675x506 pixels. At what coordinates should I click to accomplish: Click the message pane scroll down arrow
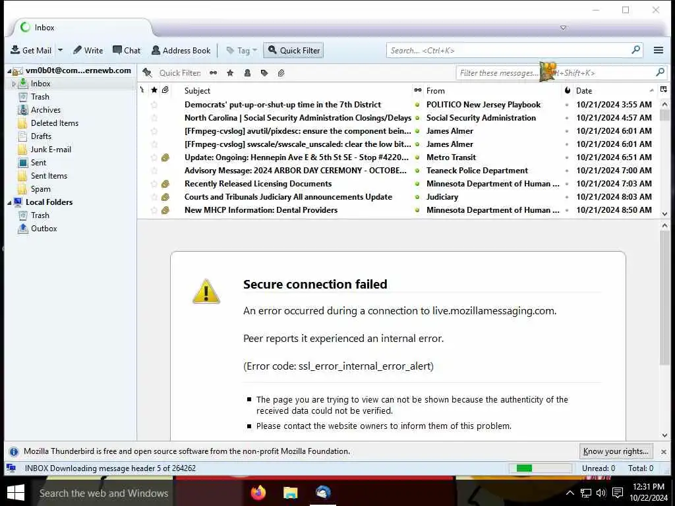[x=664, y=436]
